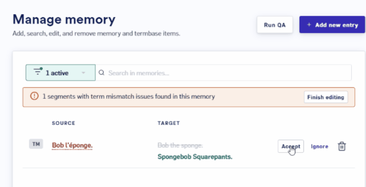366x187 pixels.
Task: Finish editing the term mismatch issues
Action: tap(326, 97)
